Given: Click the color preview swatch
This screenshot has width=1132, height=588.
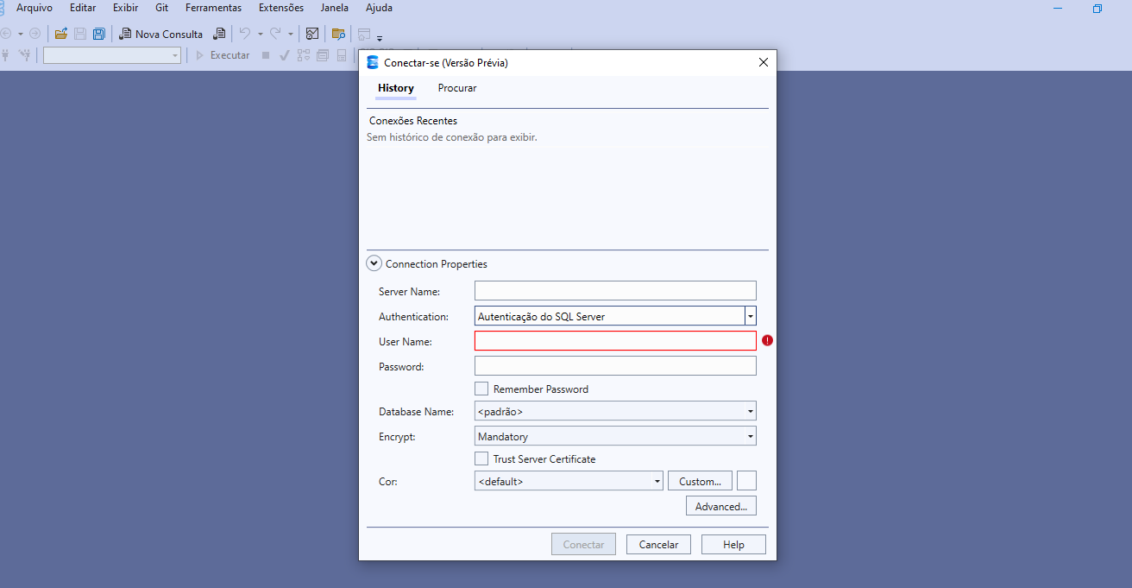Looking at the screenshot, I should 746,480.
